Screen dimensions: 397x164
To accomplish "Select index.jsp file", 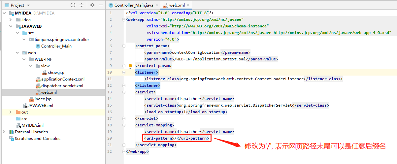I will [x=43, y=99].
